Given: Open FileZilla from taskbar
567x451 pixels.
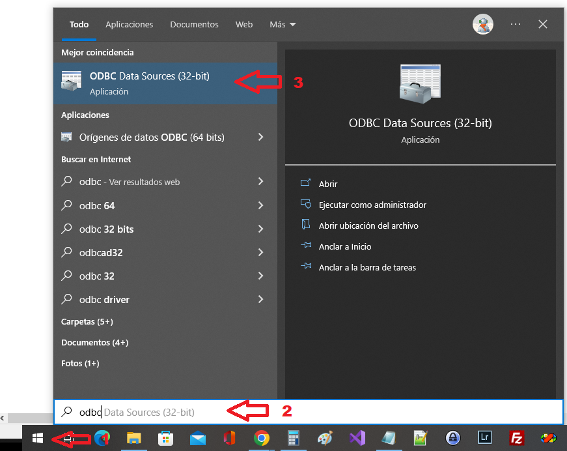Looking at the screenshot, I should coord(517,439).
